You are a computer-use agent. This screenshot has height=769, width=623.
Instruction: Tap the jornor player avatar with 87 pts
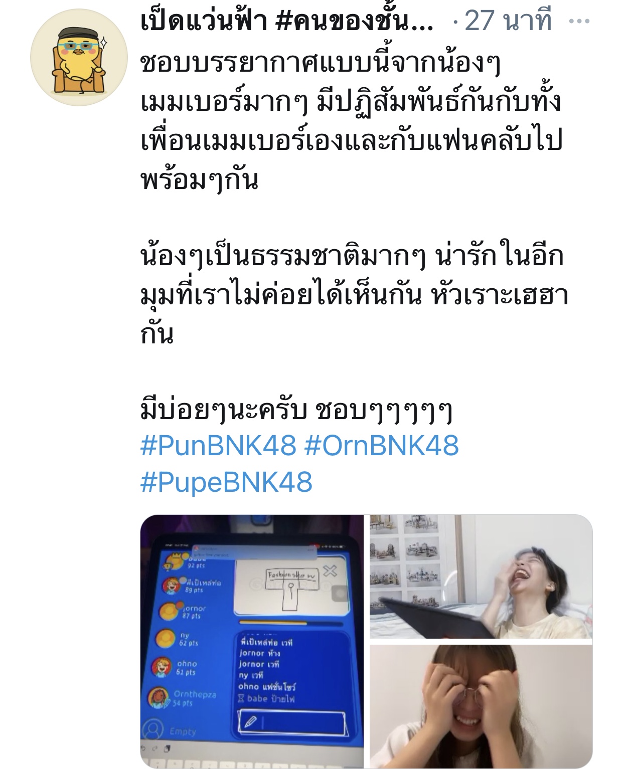click(x=169, y=611)
